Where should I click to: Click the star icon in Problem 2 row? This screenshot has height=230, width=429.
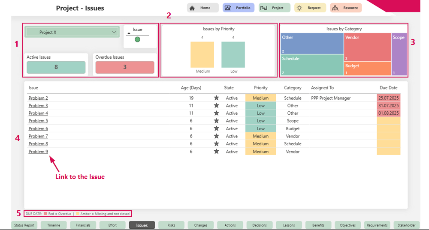(x=216, y=98)
